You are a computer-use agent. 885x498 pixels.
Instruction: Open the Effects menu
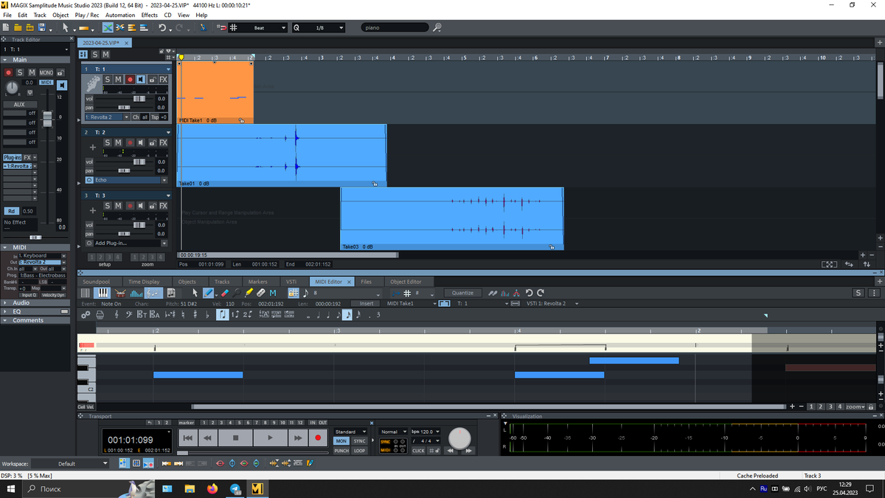[149, 15]
